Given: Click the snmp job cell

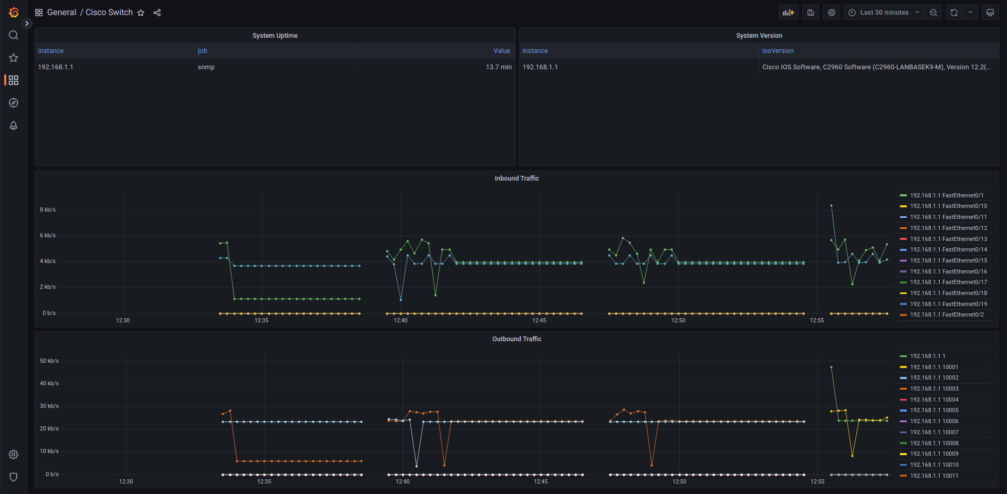Looking at the screenshot, I should pyautogui.click(x=275, y=67).
